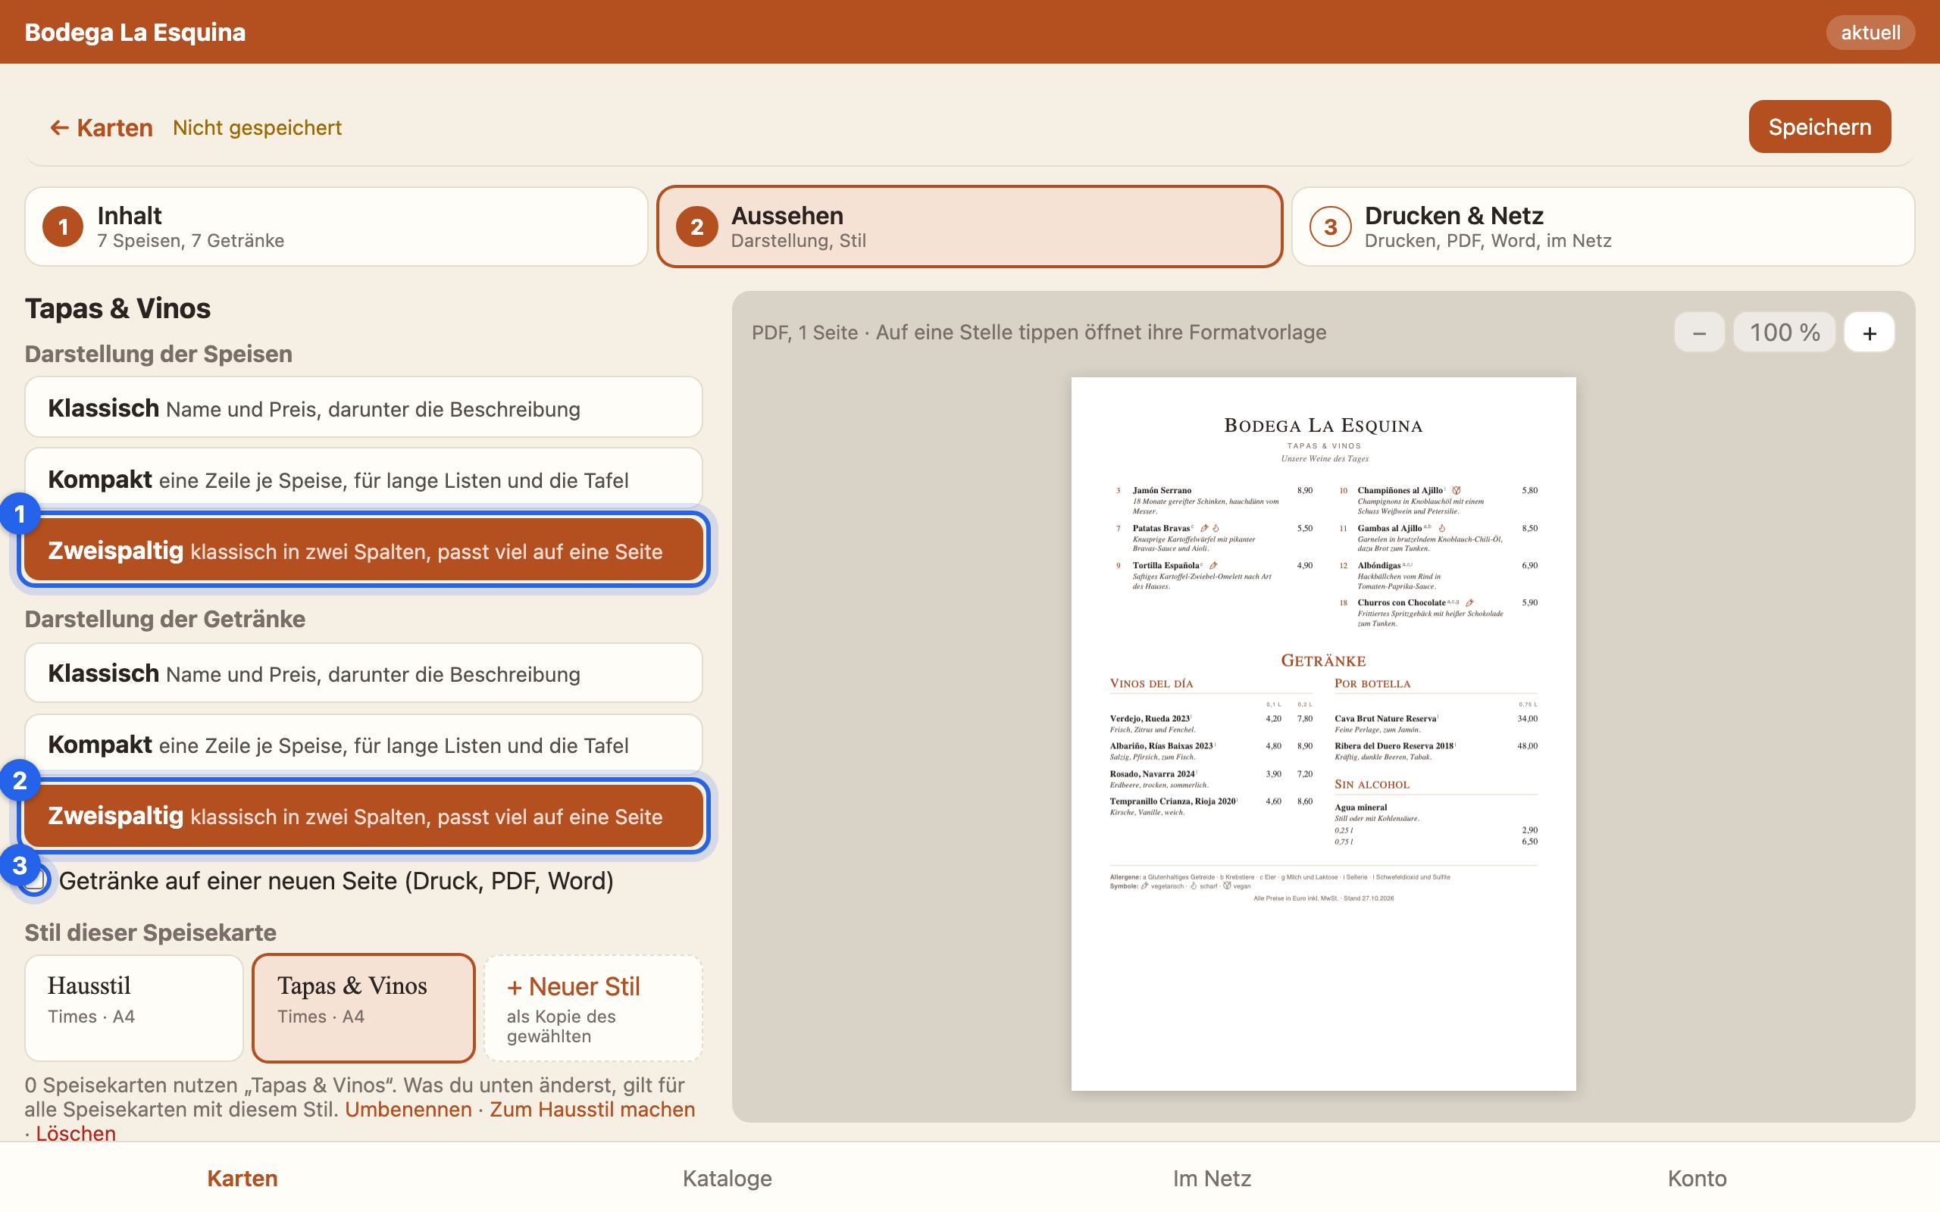
Task: Tap Por botella heading in preview
Action: coord(1372,684)
